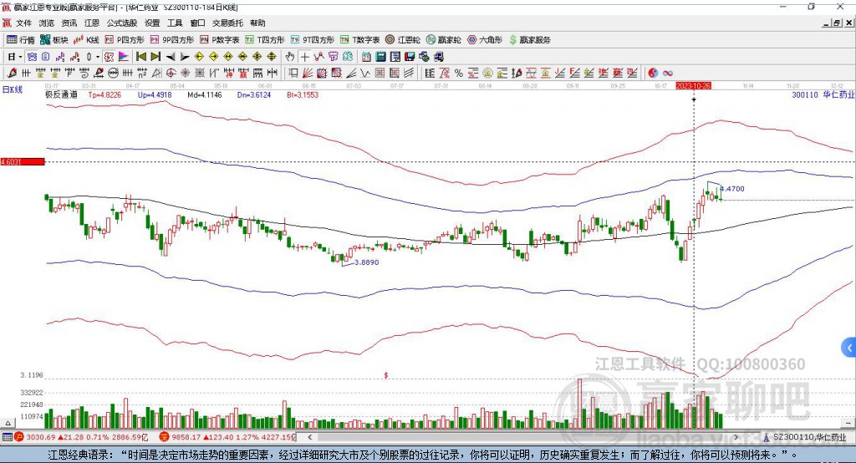Screen dimensions: 856x463
Task: Open the 窗口 menu
Action: [197, 23]
